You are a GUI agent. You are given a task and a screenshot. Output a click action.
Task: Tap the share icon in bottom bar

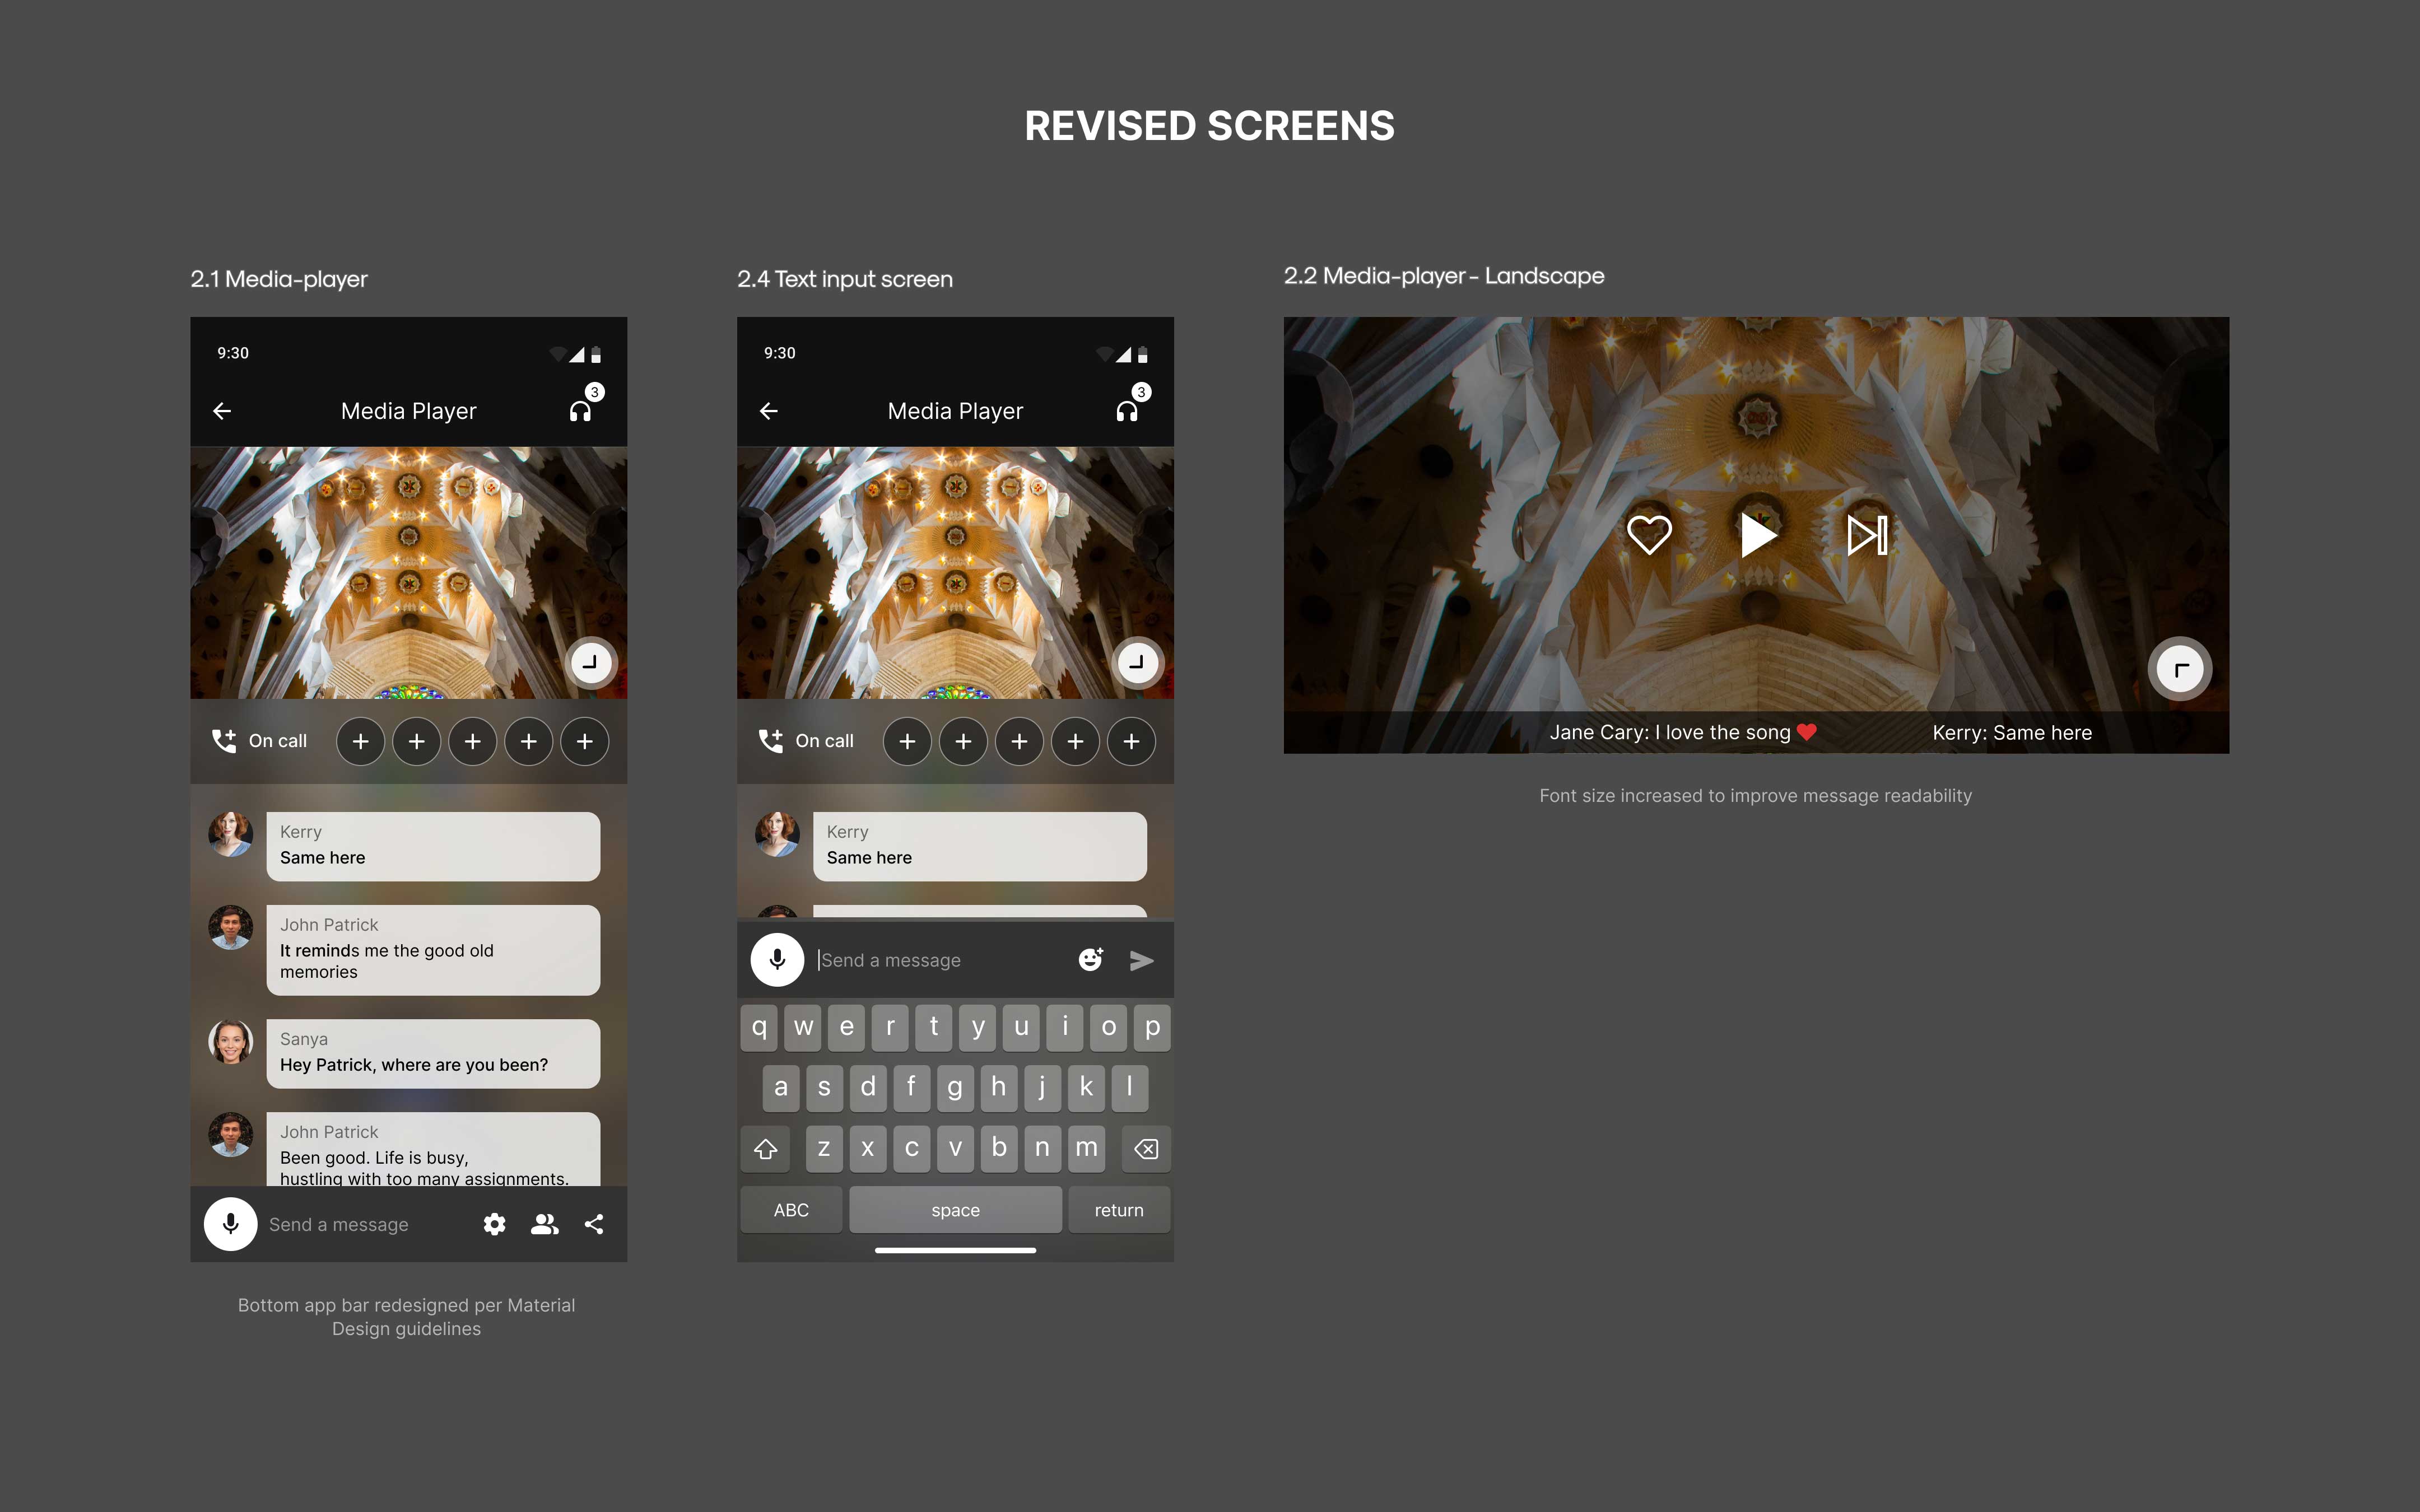coord(594,1224)
